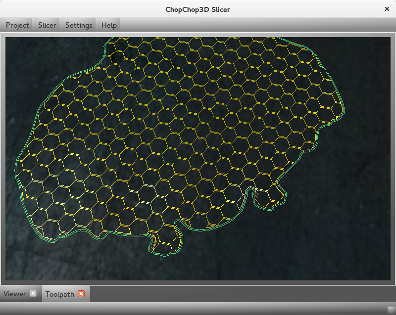Click the resize grip in status bar corner
Screen dimensions: 396x315
click(x=391, y=310)
